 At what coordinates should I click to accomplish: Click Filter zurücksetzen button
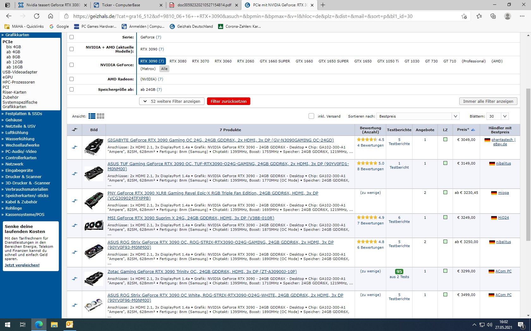coord(229,101)
